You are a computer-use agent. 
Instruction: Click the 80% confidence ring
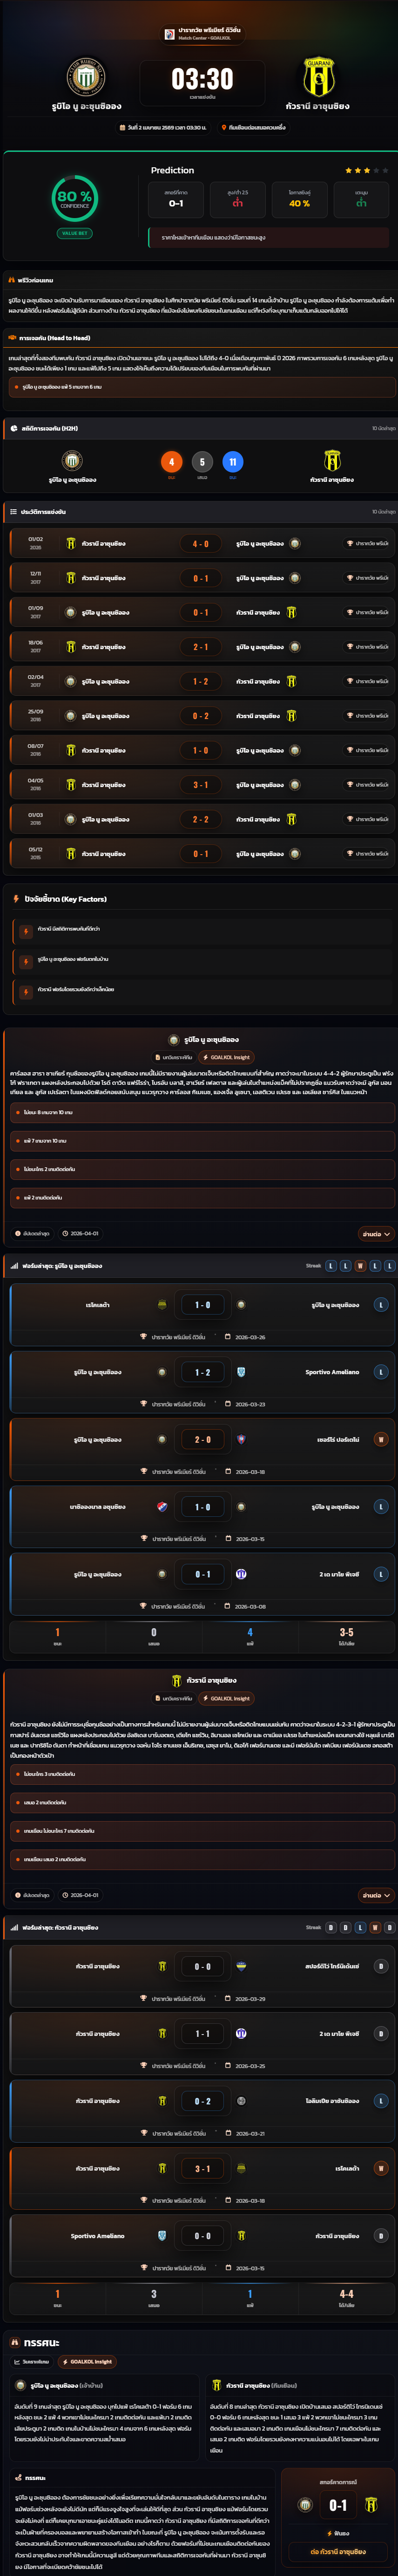point(74,198)
